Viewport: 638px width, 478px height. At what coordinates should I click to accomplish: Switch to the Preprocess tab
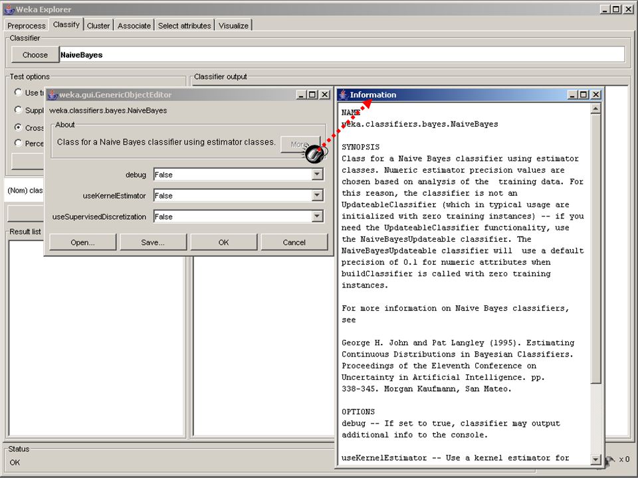pos(27,26)
